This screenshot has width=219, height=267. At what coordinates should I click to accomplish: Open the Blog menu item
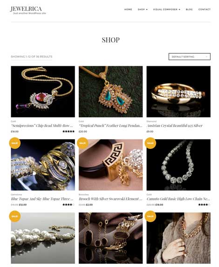pos(189,9)
